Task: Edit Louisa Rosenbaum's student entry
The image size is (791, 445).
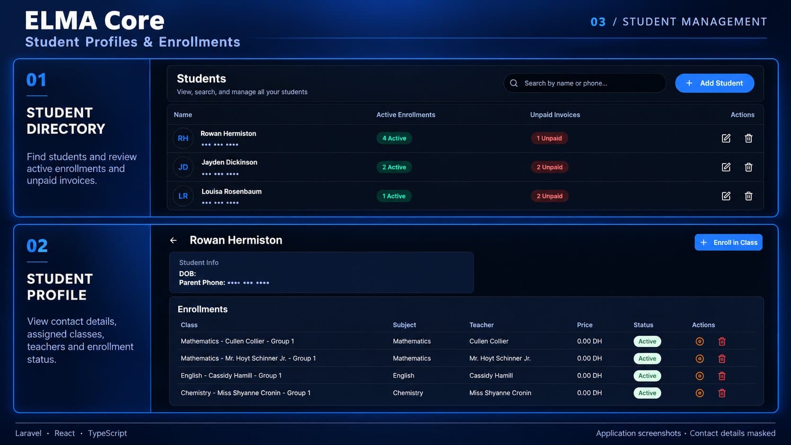Action: pyautogui.click(x=726, y=196)
